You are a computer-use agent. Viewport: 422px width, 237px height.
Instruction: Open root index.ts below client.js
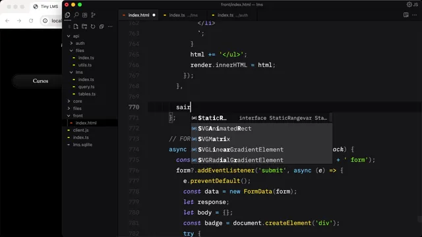point(80,138)
